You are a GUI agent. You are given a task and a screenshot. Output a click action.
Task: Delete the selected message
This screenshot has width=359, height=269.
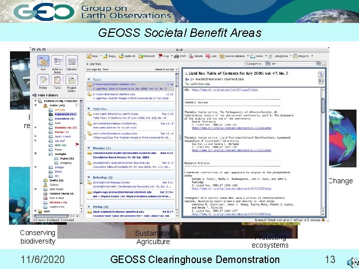tap(196, 56)
